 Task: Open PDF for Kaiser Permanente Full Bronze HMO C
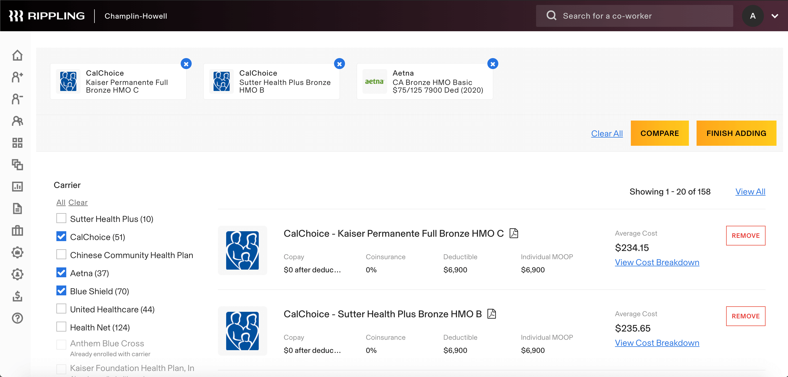[514, 233]
